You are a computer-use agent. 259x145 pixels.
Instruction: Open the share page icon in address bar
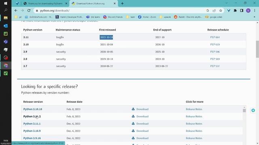coord(214,10)
